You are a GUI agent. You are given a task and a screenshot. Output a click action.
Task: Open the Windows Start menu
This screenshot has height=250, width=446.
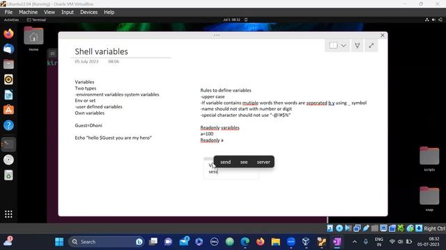[59, 242]
